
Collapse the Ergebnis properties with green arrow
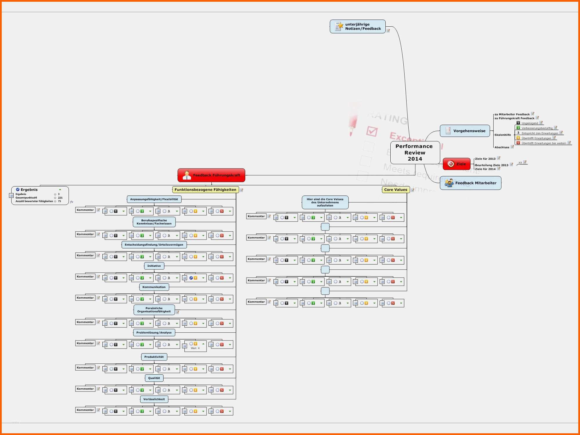point(60,189)
